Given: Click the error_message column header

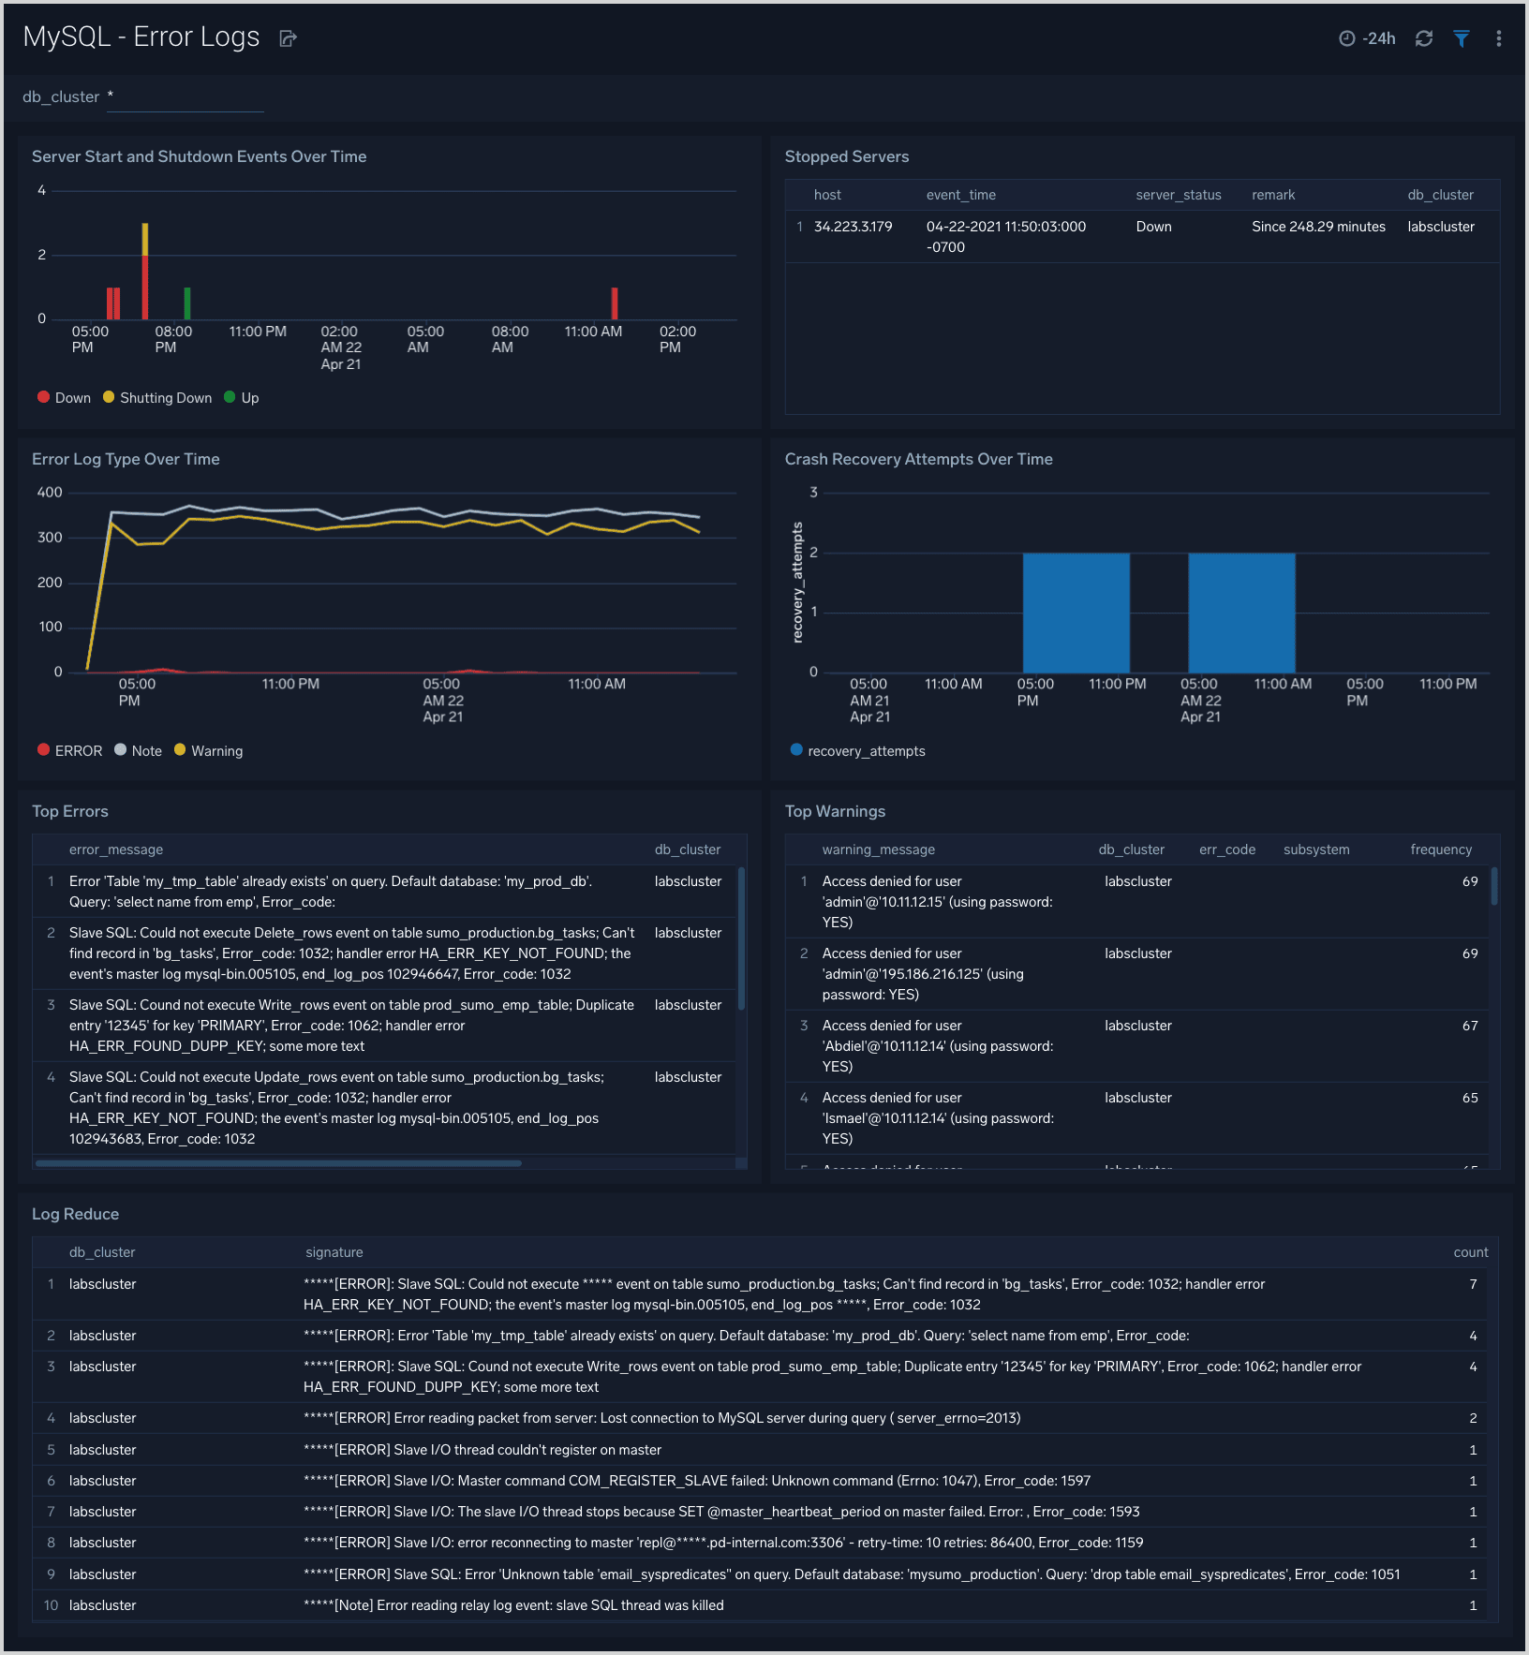Looking at the screenshot, I should pyautogui.click(x=115, y=850).
